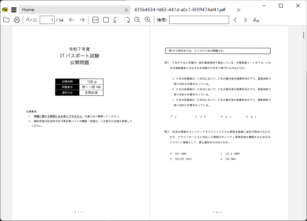The width and height of the screenshot is (307, 221).
Task: Click the '全問必須' table cell
Action: (x=91, y=92)
